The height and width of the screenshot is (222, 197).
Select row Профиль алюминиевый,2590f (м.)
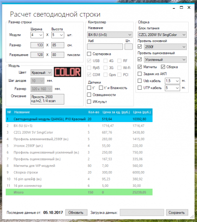click(79, 139)
